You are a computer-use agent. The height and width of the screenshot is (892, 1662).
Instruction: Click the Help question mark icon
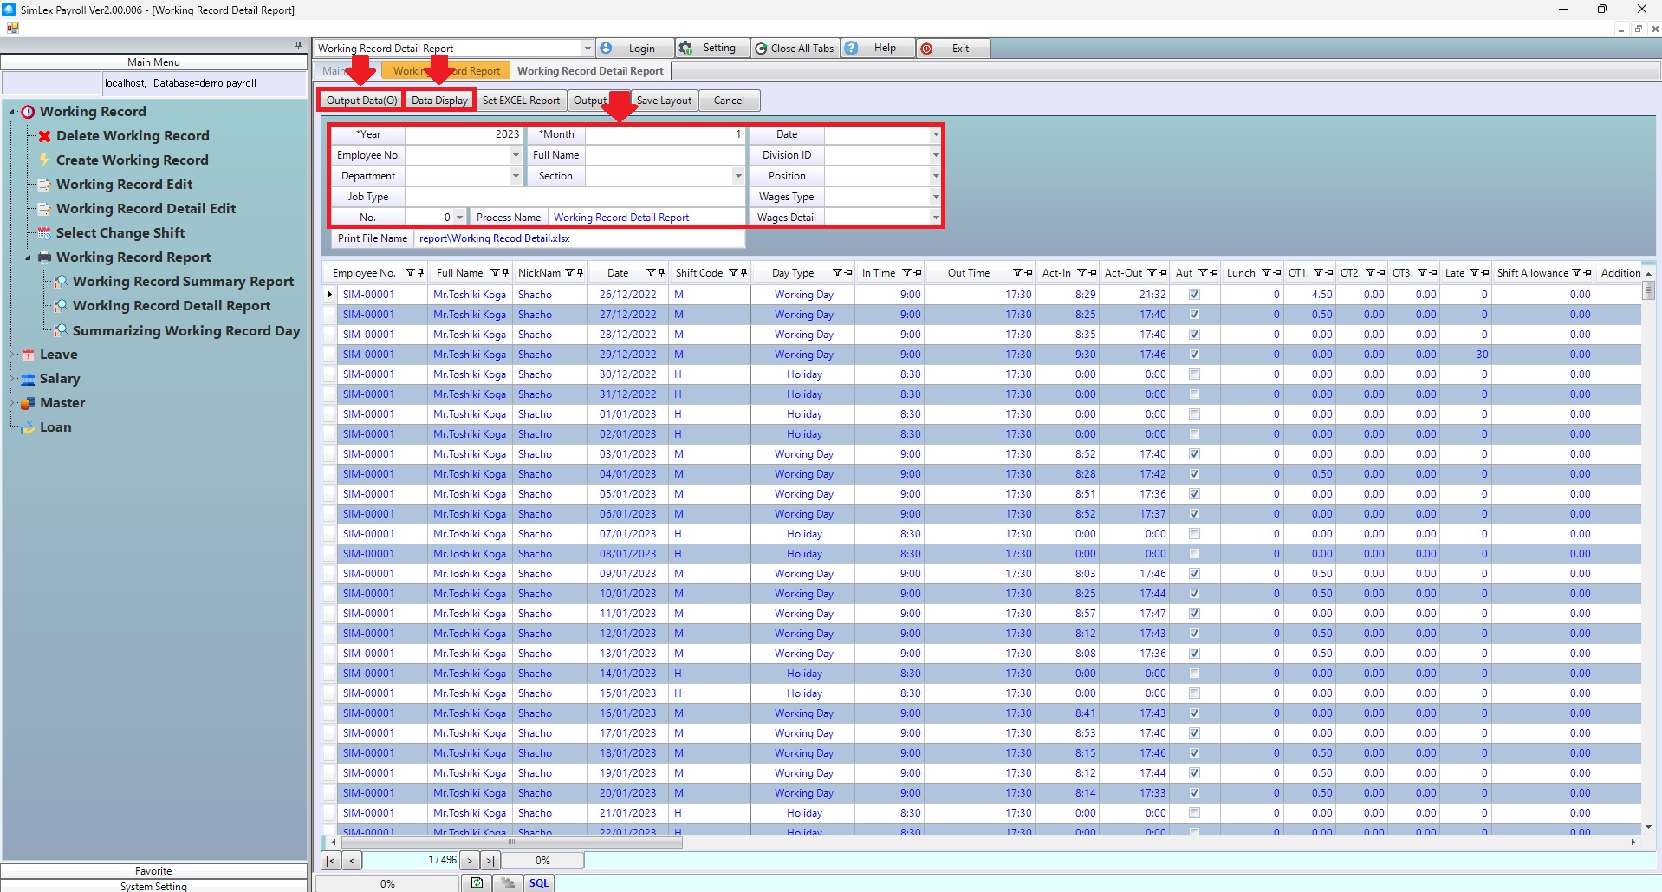(852, 49)
